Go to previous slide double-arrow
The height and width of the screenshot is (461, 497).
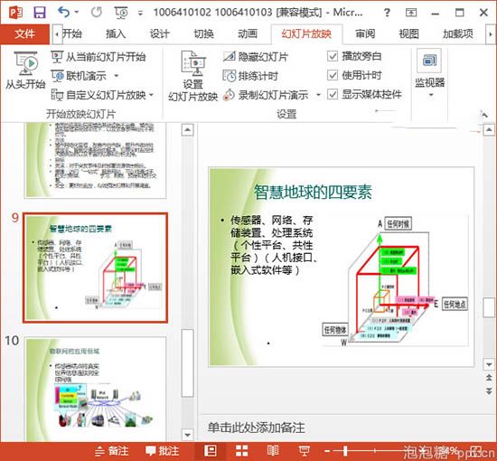point(489,378)
